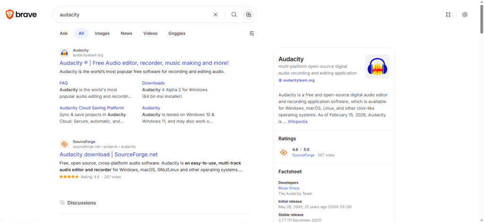Screen dimensions: 484x223
Task: Open Wikipedia link in infobox description
Action: click(298, 122)
